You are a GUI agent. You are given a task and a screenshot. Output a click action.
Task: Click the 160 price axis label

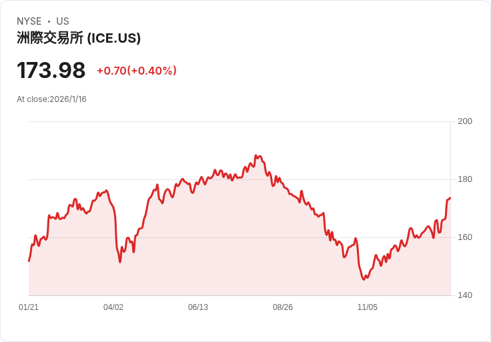click(465, 237)
